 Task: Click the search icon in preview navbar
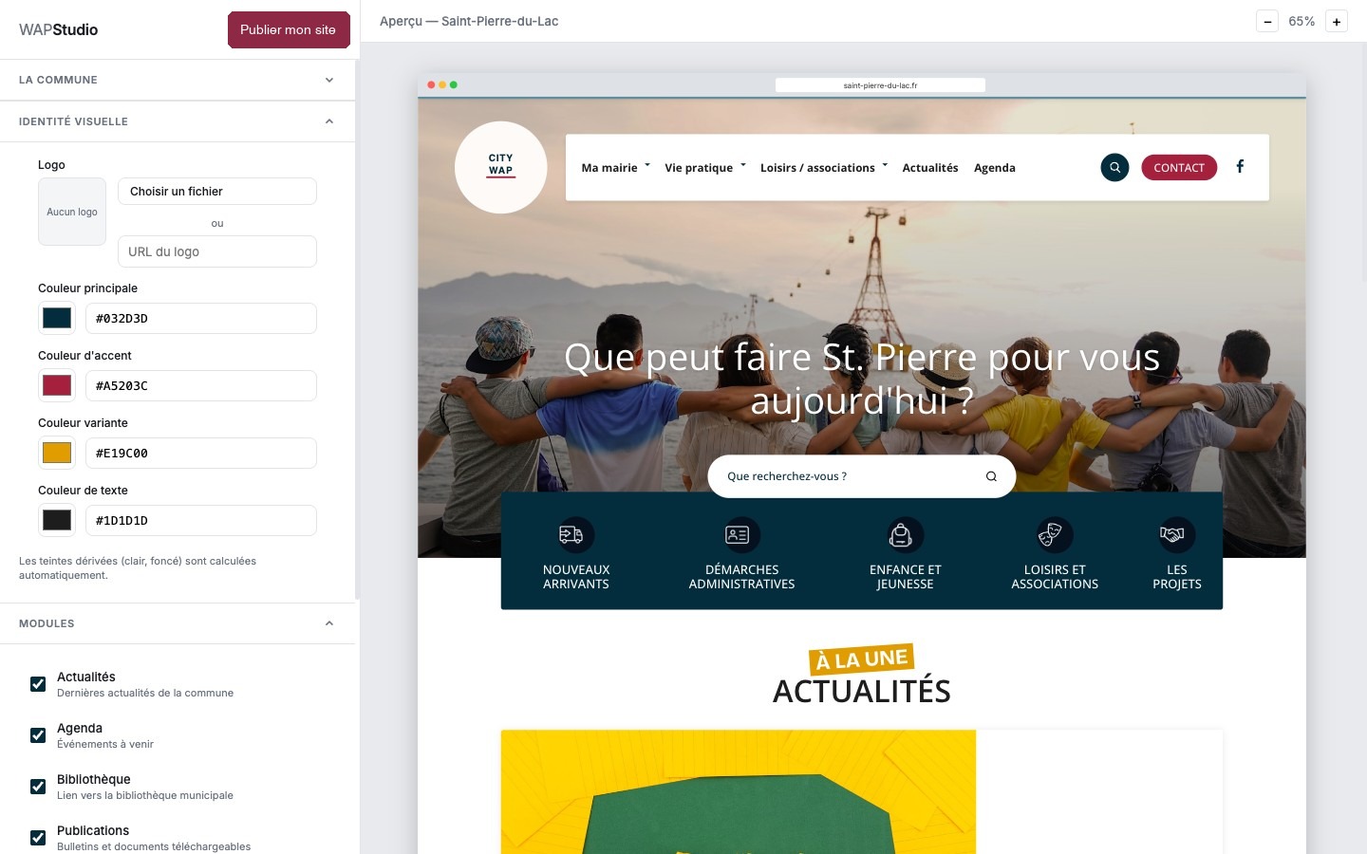1114,168
